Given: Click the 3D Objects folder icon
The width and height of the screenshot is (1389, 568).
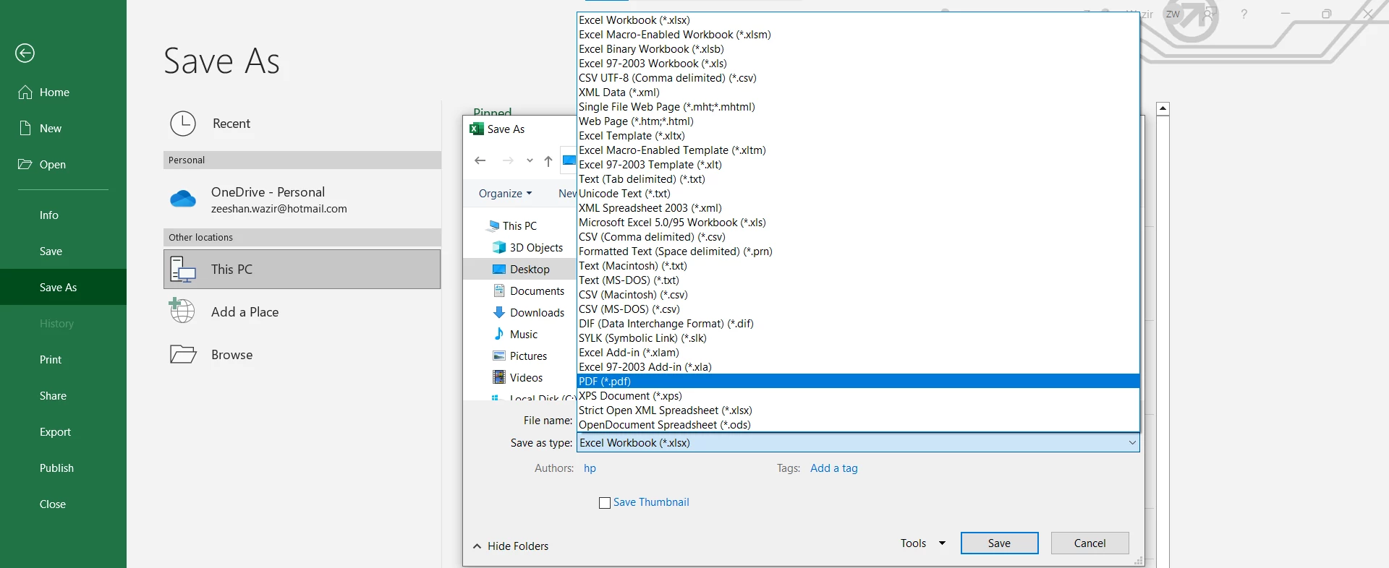Looking at the screenshot, I should [x=499, y=247].
